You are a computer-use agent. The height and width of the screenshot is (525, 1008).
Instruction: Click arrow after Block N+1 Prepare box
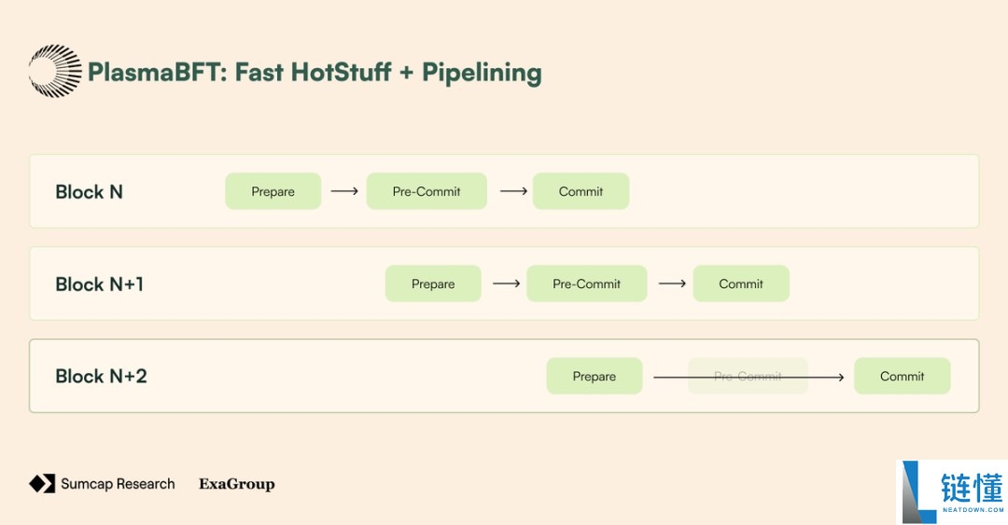[x=506, y=283]
